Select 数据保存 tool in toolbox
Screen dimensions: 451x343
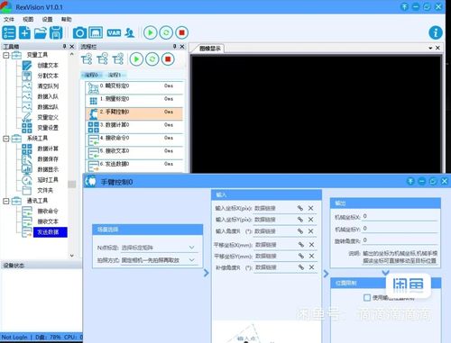(48, 159)
